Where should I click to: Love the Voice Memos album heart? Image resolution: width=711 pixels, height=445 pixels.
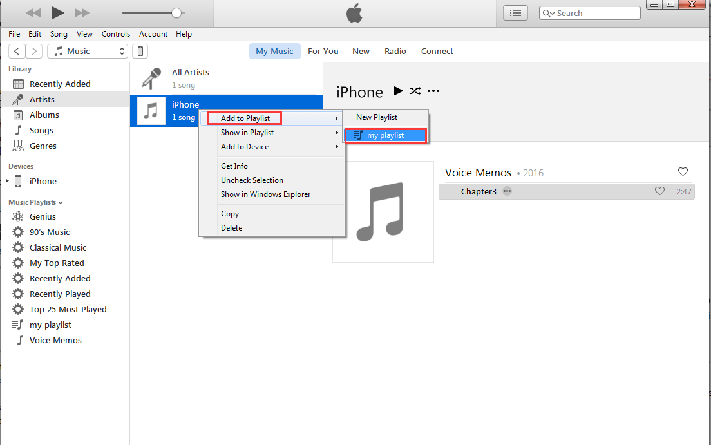(683, 172)
